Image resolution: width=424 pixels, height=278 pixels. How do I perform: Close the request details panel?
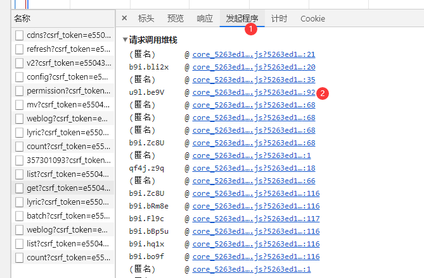pos(124,19)
